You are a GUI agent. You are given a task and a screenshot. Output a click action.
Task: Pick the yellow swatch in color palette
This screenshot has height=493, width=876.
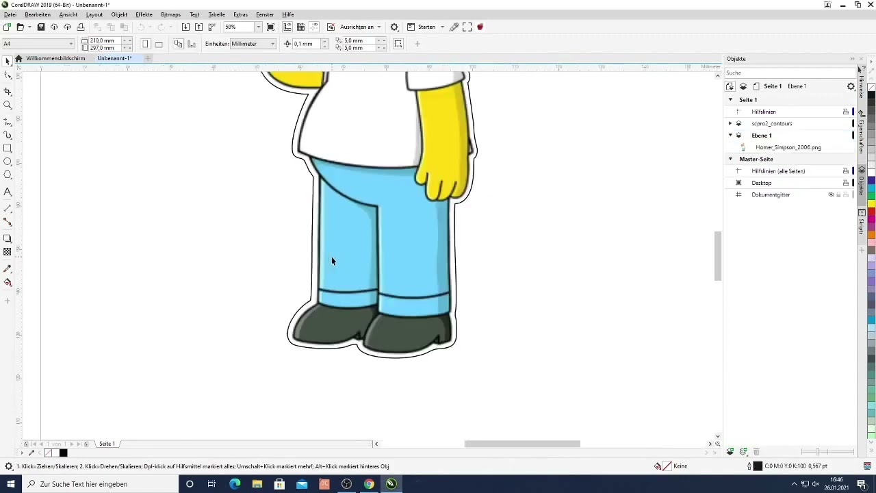[x=872, y=203]
